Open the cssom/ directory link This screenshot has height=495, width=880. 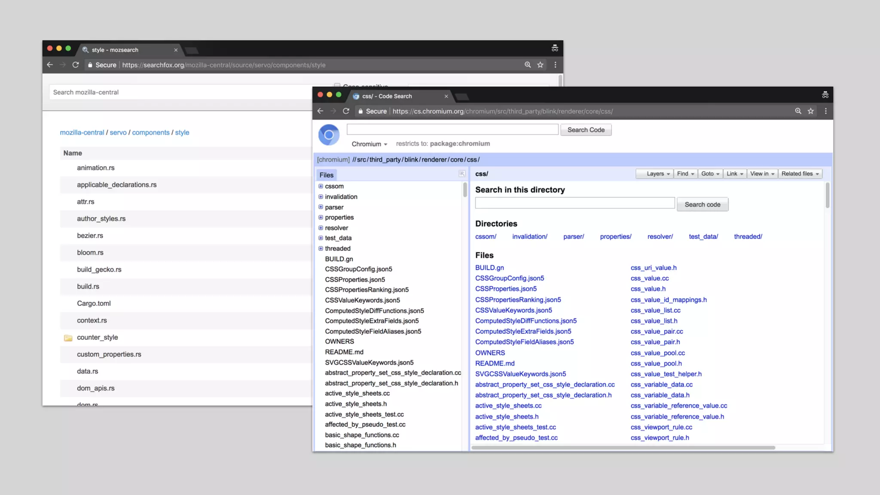[486, 236]
